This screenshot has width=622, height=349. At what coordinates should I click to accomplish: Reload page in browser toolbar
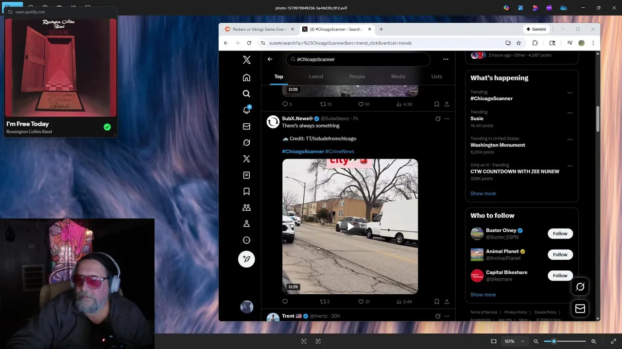(x=249, y=43)
